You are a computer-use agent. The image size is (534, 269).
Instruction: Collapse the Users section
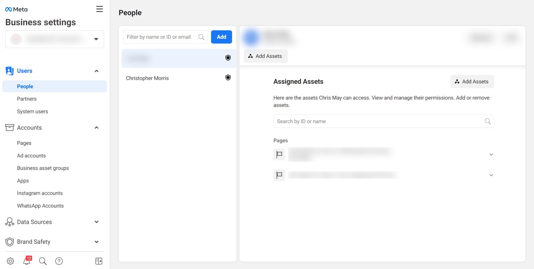point(96,71)
